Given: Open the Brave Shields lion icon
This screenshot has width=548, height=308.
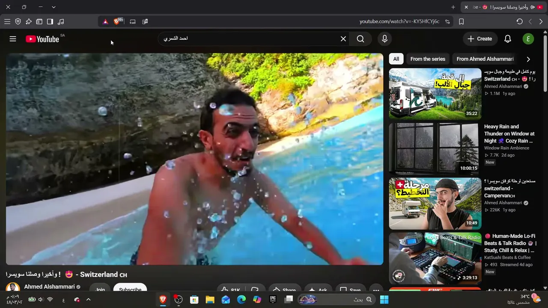Looking at the screenshot, I should point(117,21).
